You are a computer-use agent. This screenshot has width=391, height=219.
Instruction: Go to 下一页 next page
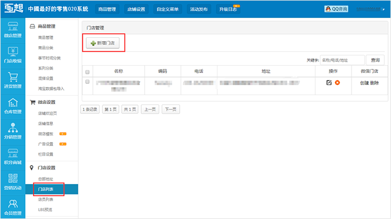click(x=171, y=109)
